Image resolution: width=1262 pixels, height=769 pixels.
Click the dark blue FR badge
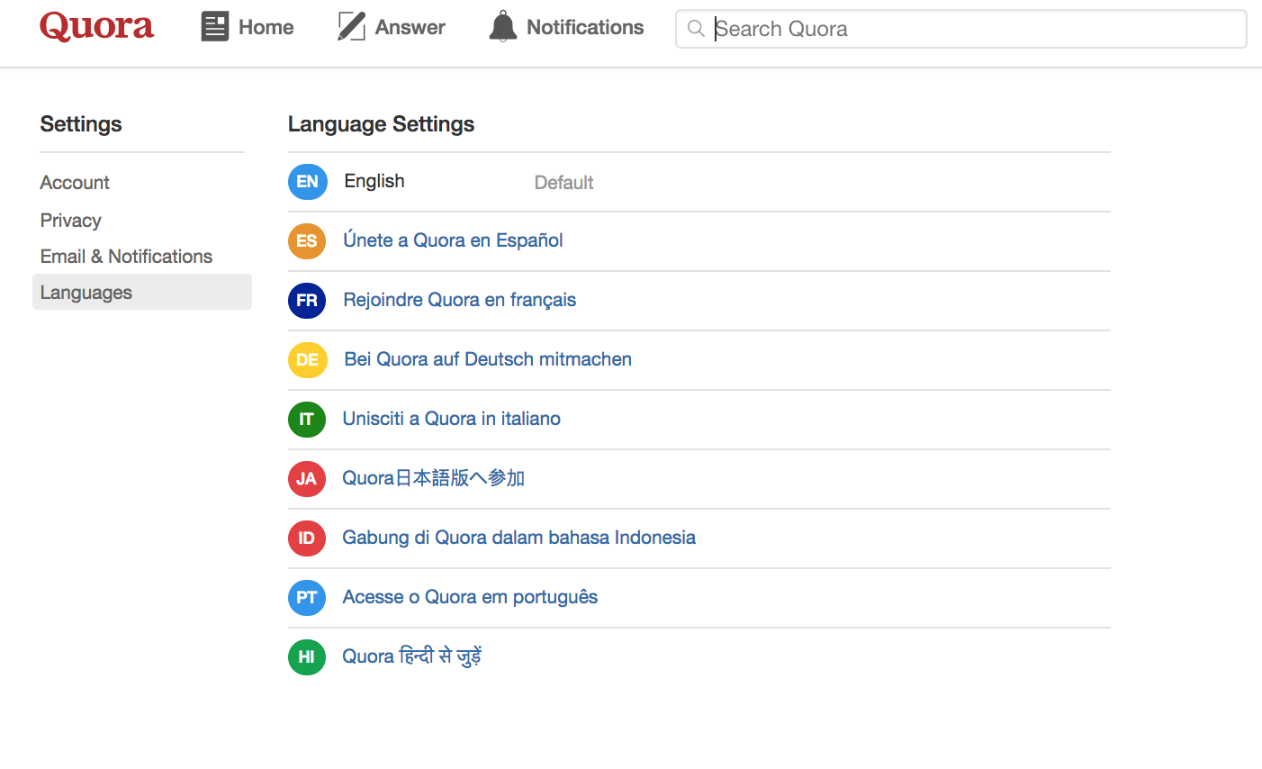click(x=307, y=301)
